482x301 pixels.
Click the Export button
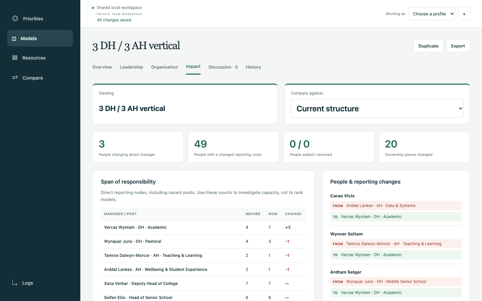tap(458, 46)
